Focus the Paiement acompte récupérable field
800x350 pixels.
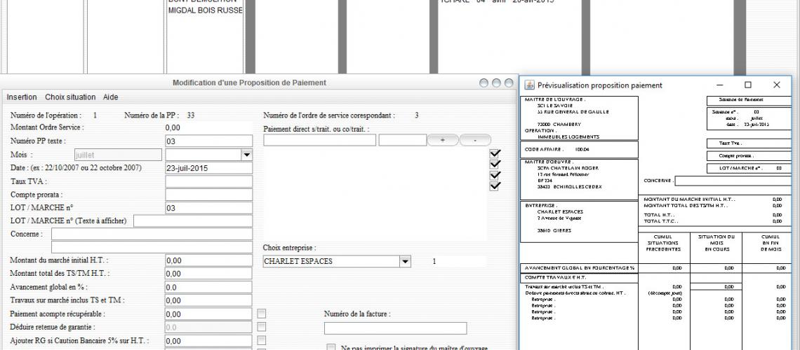(208, 314)
